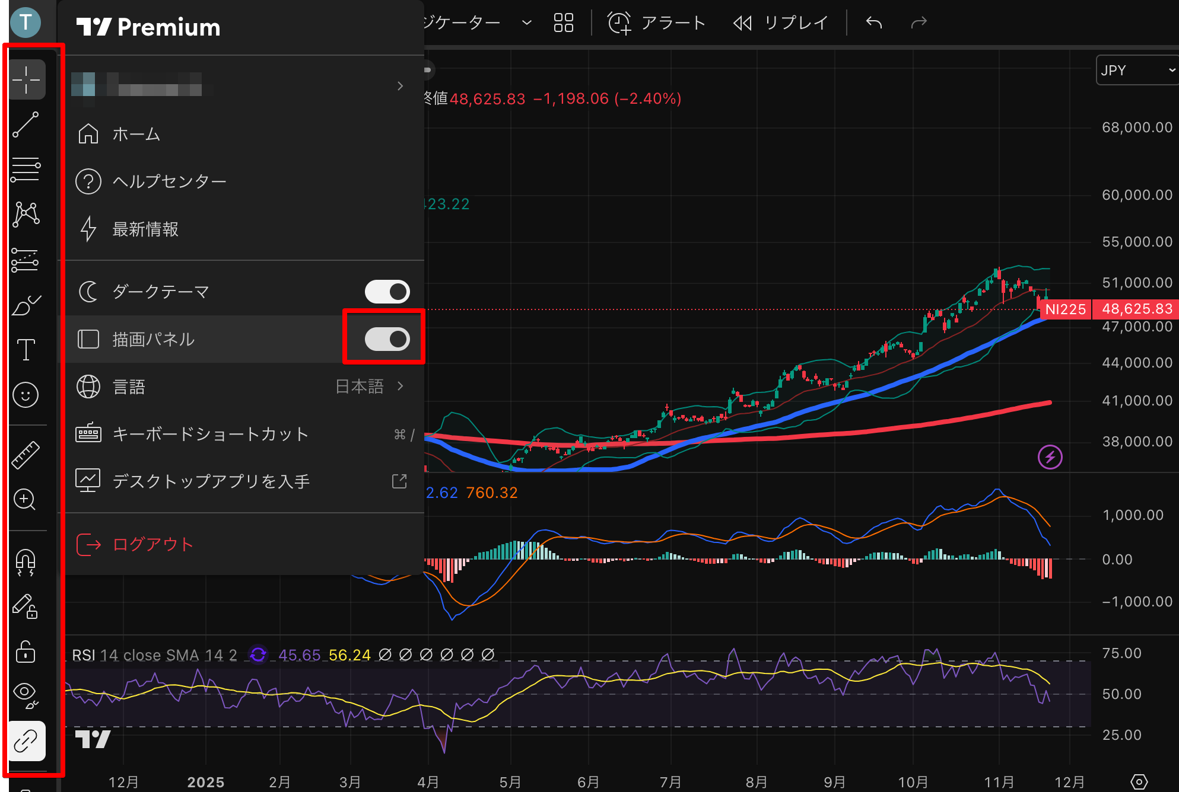
Task: Open the ホーム menu item
Action: click(136, 135)
